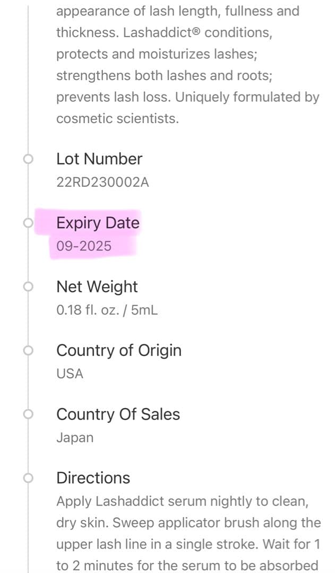
Task: Click the Directions heading
Action: point(93,477)
